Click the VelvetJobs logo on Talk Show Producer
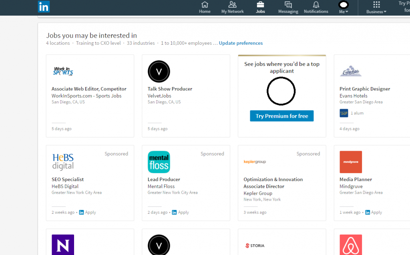Screen dimensions: 410x255 [159, 72]
